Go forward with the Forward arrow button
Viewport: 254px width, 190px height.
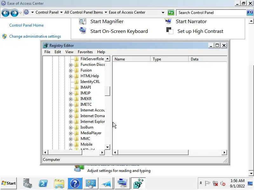click(14, 13)
